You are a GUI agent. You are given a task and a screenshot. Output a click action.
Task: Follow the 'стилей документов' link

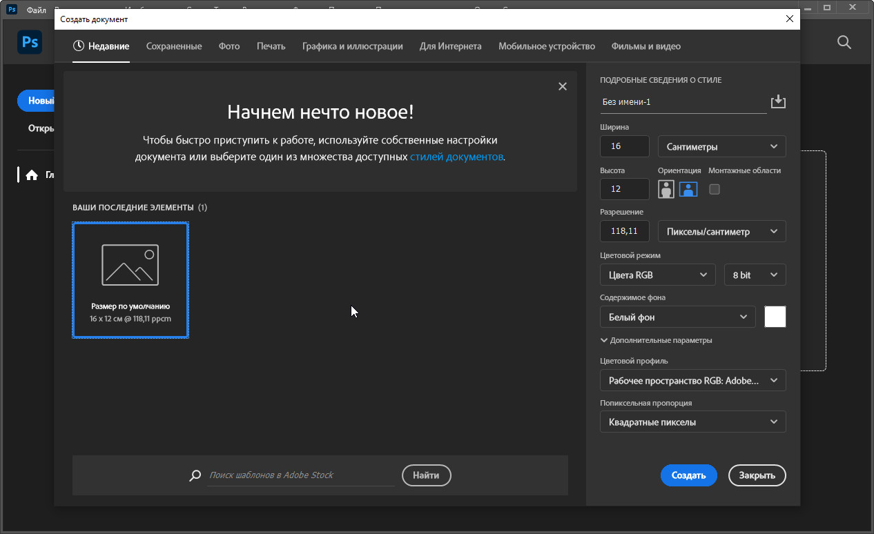456,157
